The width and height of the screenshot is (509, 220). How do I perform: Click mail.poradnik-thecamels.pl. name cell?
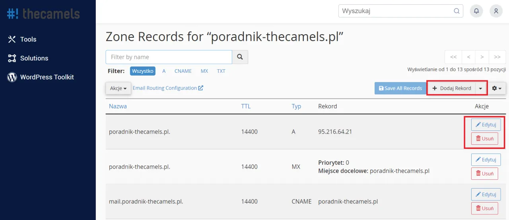(146, 202)
